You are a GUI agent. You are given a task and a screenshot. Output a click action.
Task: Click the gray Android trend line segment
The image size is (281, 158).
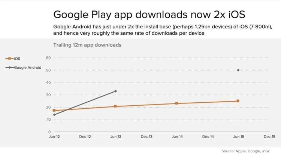tap(85, 103)
